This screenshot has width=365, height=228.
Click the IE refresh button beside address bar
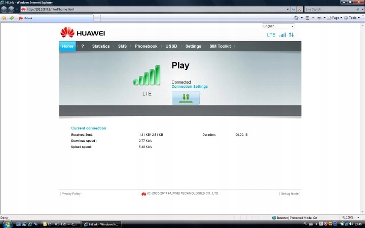pyautogui.click(x=294, y=9)
